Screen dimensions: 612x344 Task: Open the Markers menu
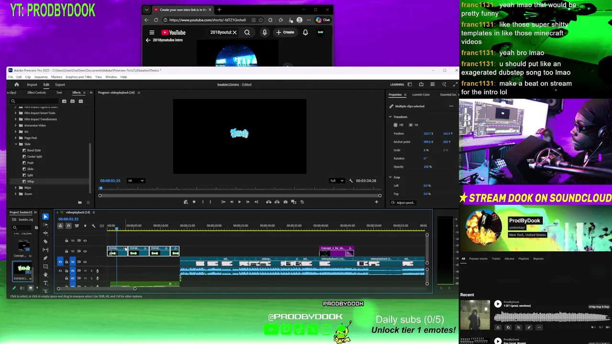coord(56,77)
